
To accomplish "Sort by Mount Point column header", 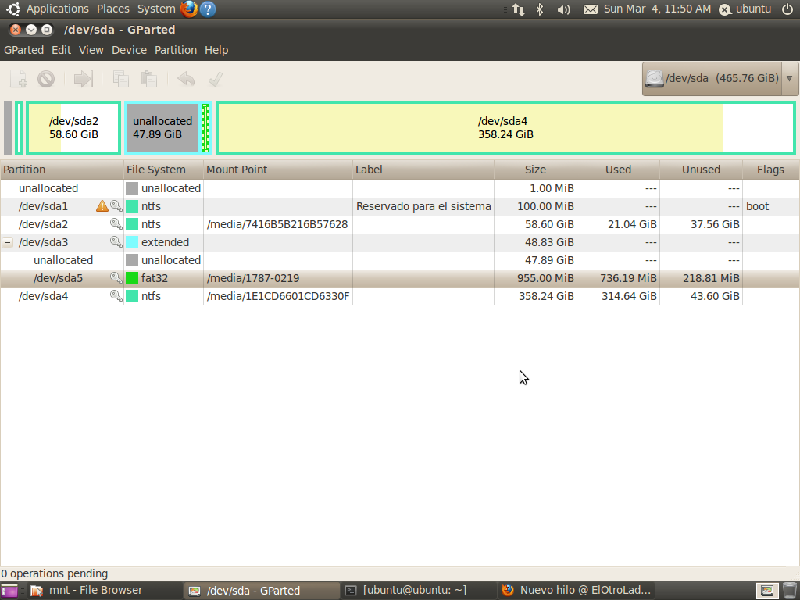I will [277, 170].
